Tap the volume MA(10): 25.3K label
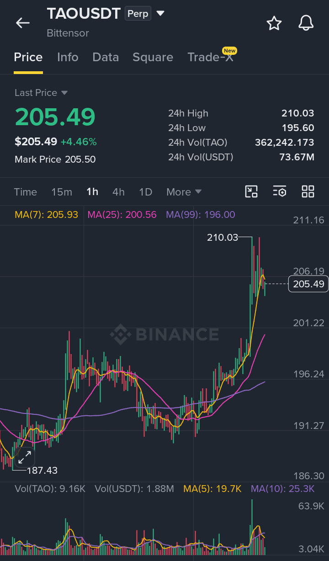The width and height of the screenshot is (329, 561). (283, 489)
